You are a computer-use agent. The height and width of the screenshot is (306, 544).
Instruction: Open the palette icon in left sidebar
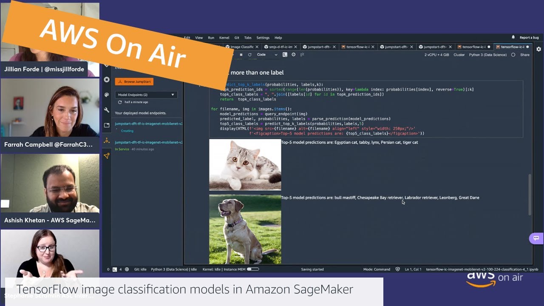[x=107, y=95]
